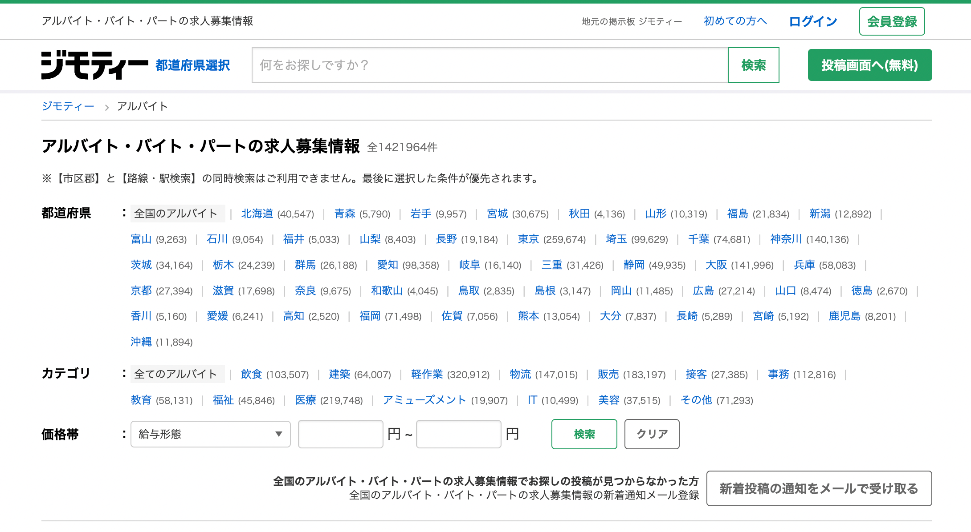This screenshot has height=532, width=971.
Task: Open the 初めての方へ link
Action: pos(735,21)
